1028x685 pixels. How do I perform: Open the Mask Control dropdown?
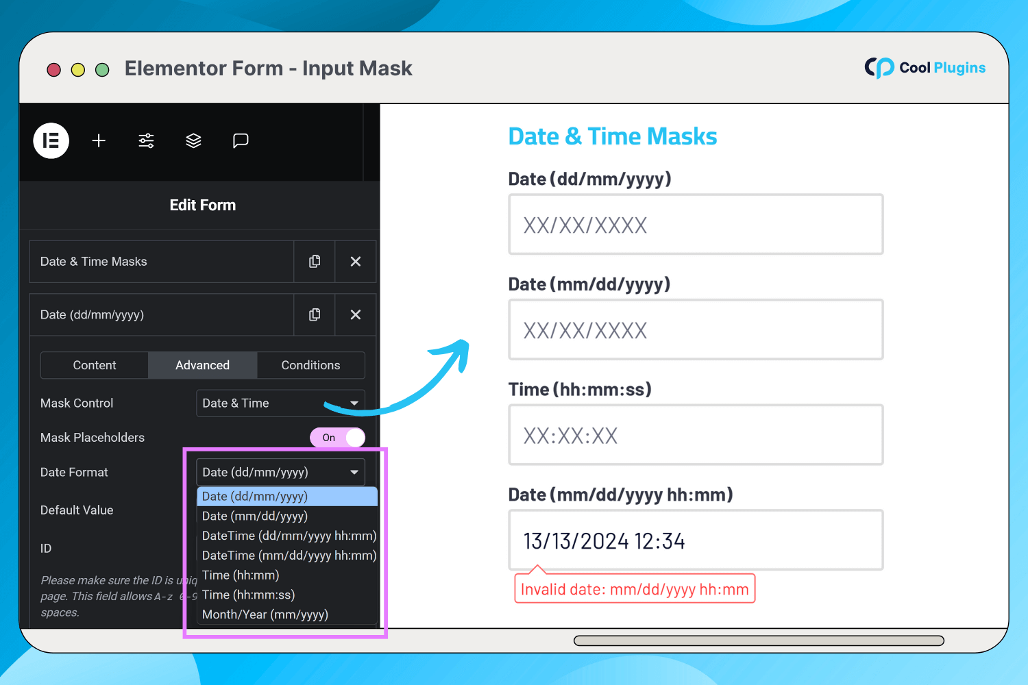click(x=280, y=403)
